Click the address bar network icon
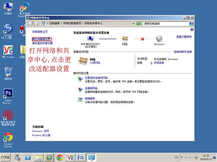The image size is (217, 162). 43,23
